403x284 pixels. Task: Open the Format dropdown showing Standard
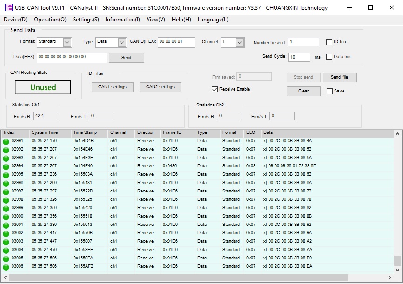pyautogui.click(x=67, y=43)
